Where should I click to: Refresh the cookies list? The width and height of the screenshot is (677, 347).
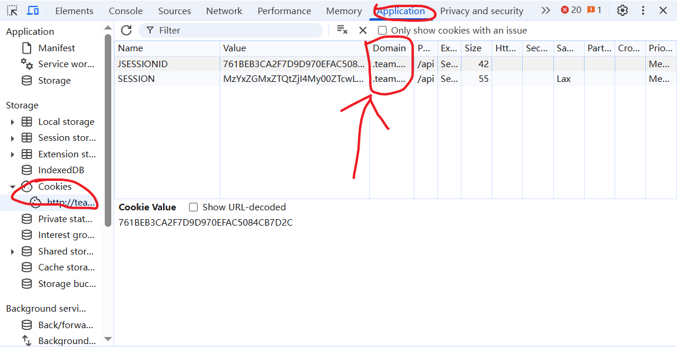pos(126,30)
